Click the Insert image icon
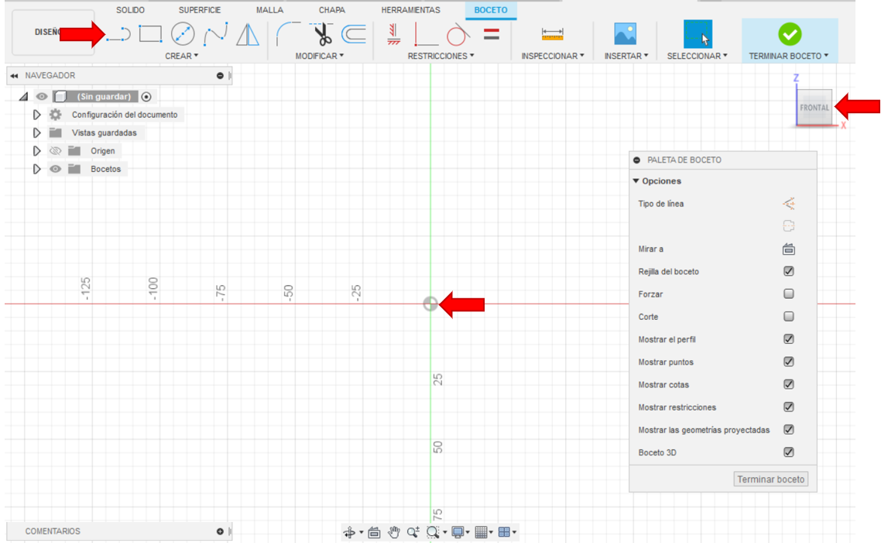Screen dimensions: 888x543 [x=626, y=34]
